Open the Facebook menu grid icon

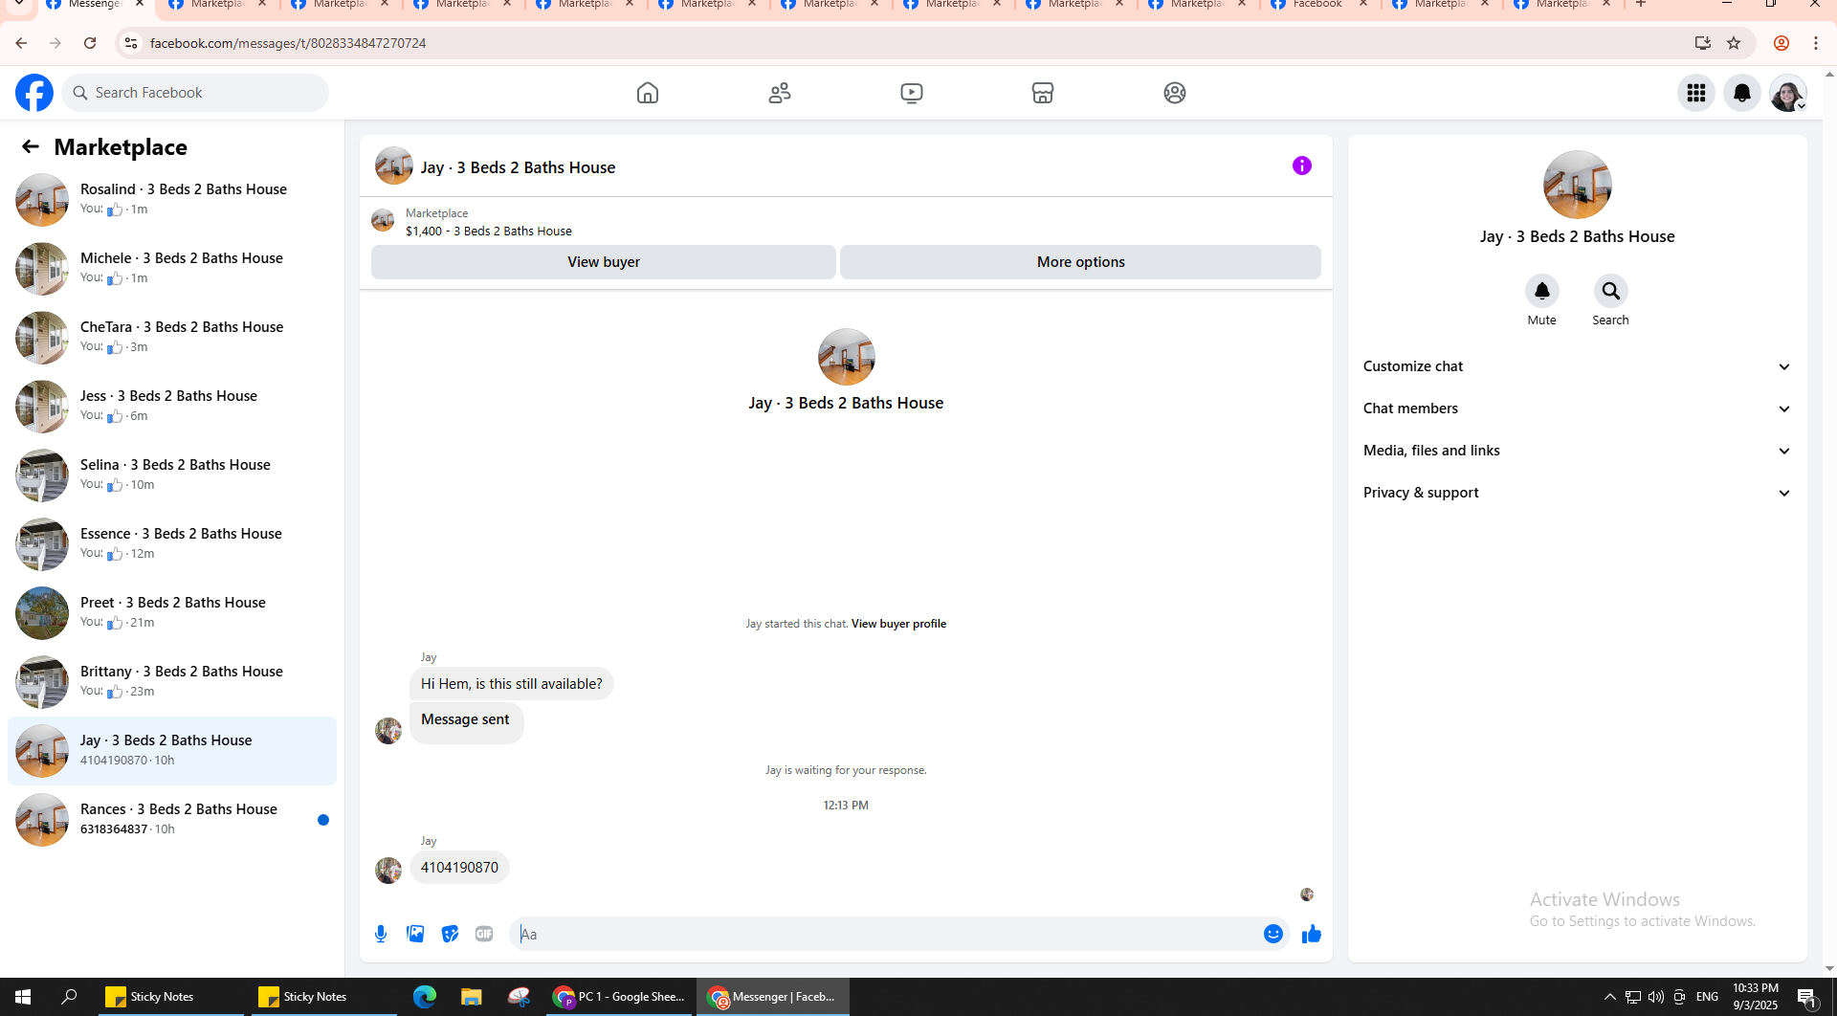click(x=1696, y=93)
